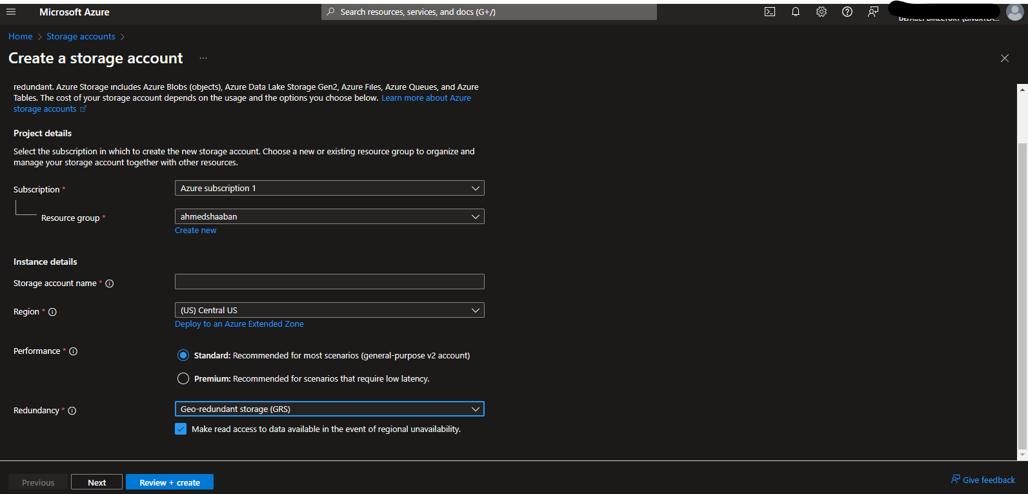Click the top bar feedback icon
The height and width of the screenshot is (494, 1028).
pos(873,12)
